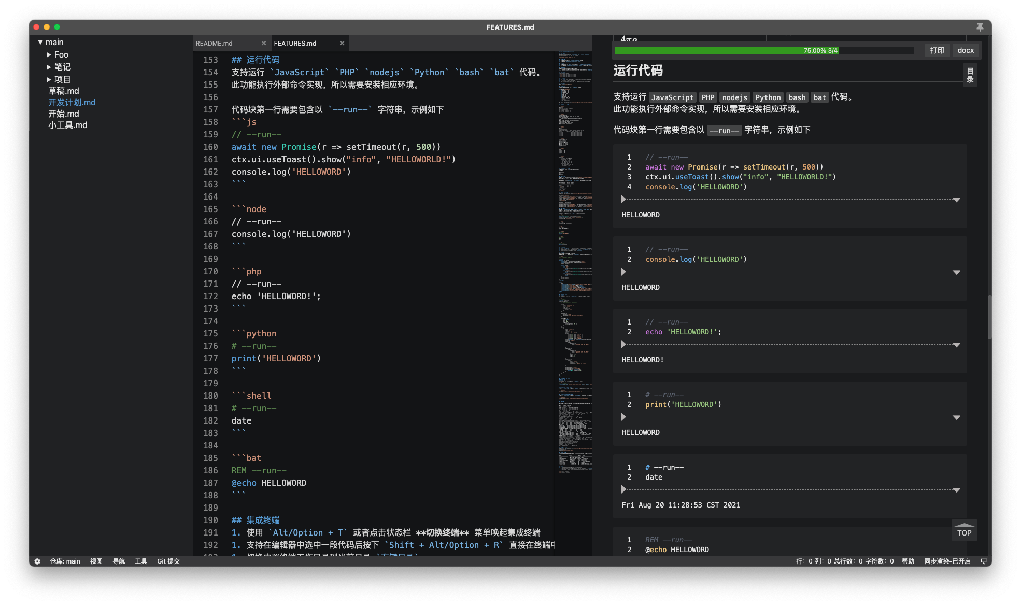
Task: Run the shell date code block
Action: pyautogui.click(x=623, y=489)
